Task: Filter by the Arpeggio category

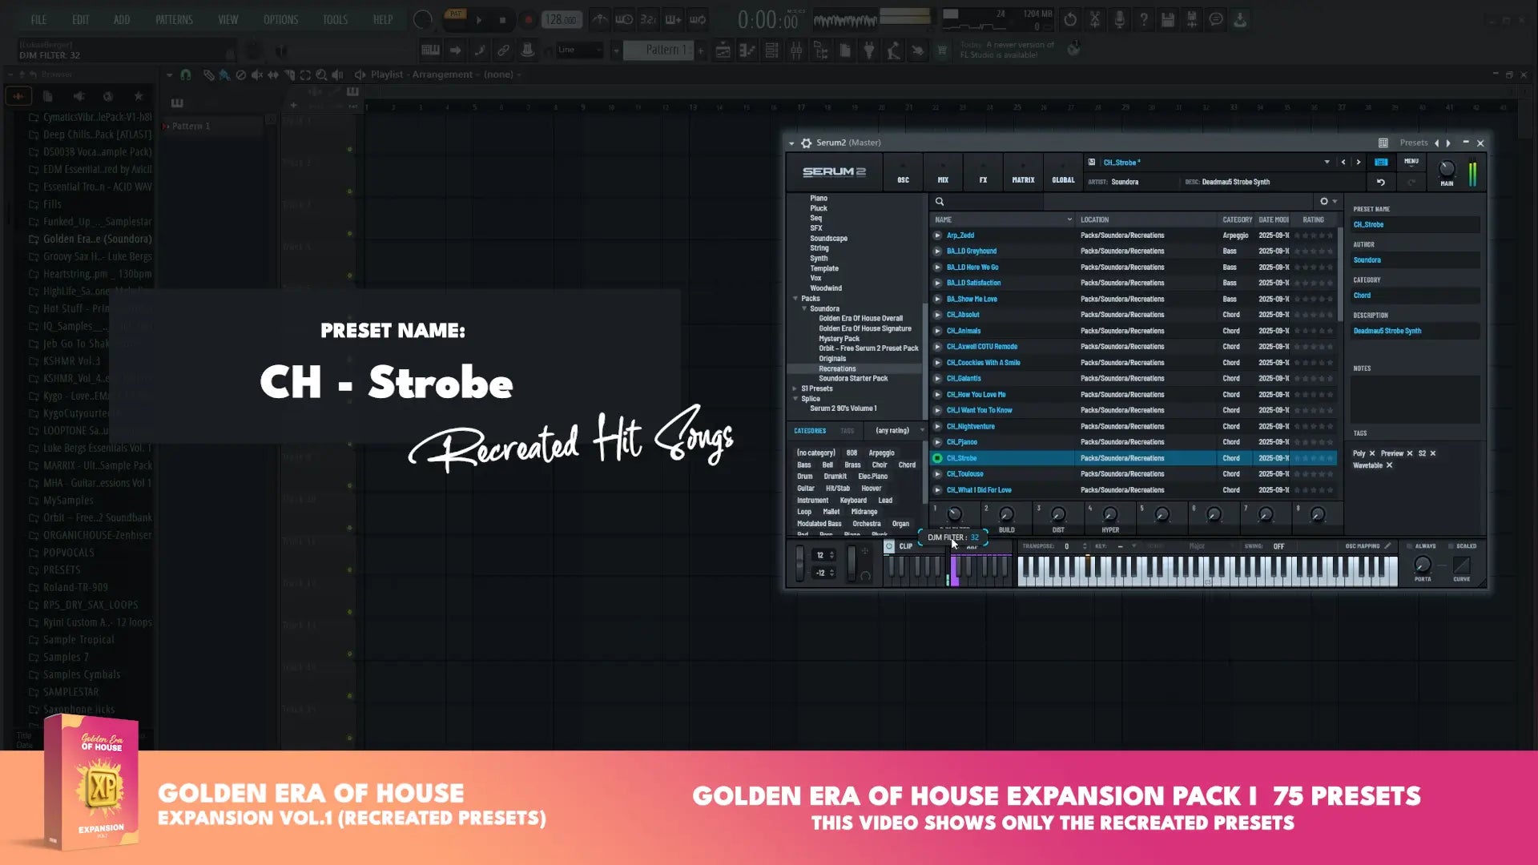Action: 881,453
